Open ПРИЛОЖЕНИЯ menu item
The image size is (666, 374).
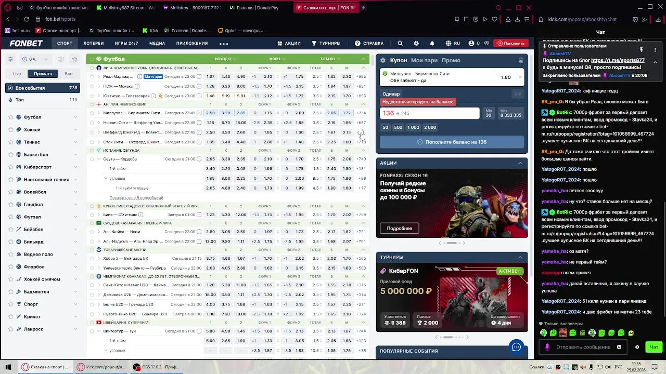pyautogui.click(x=192, y=43)
